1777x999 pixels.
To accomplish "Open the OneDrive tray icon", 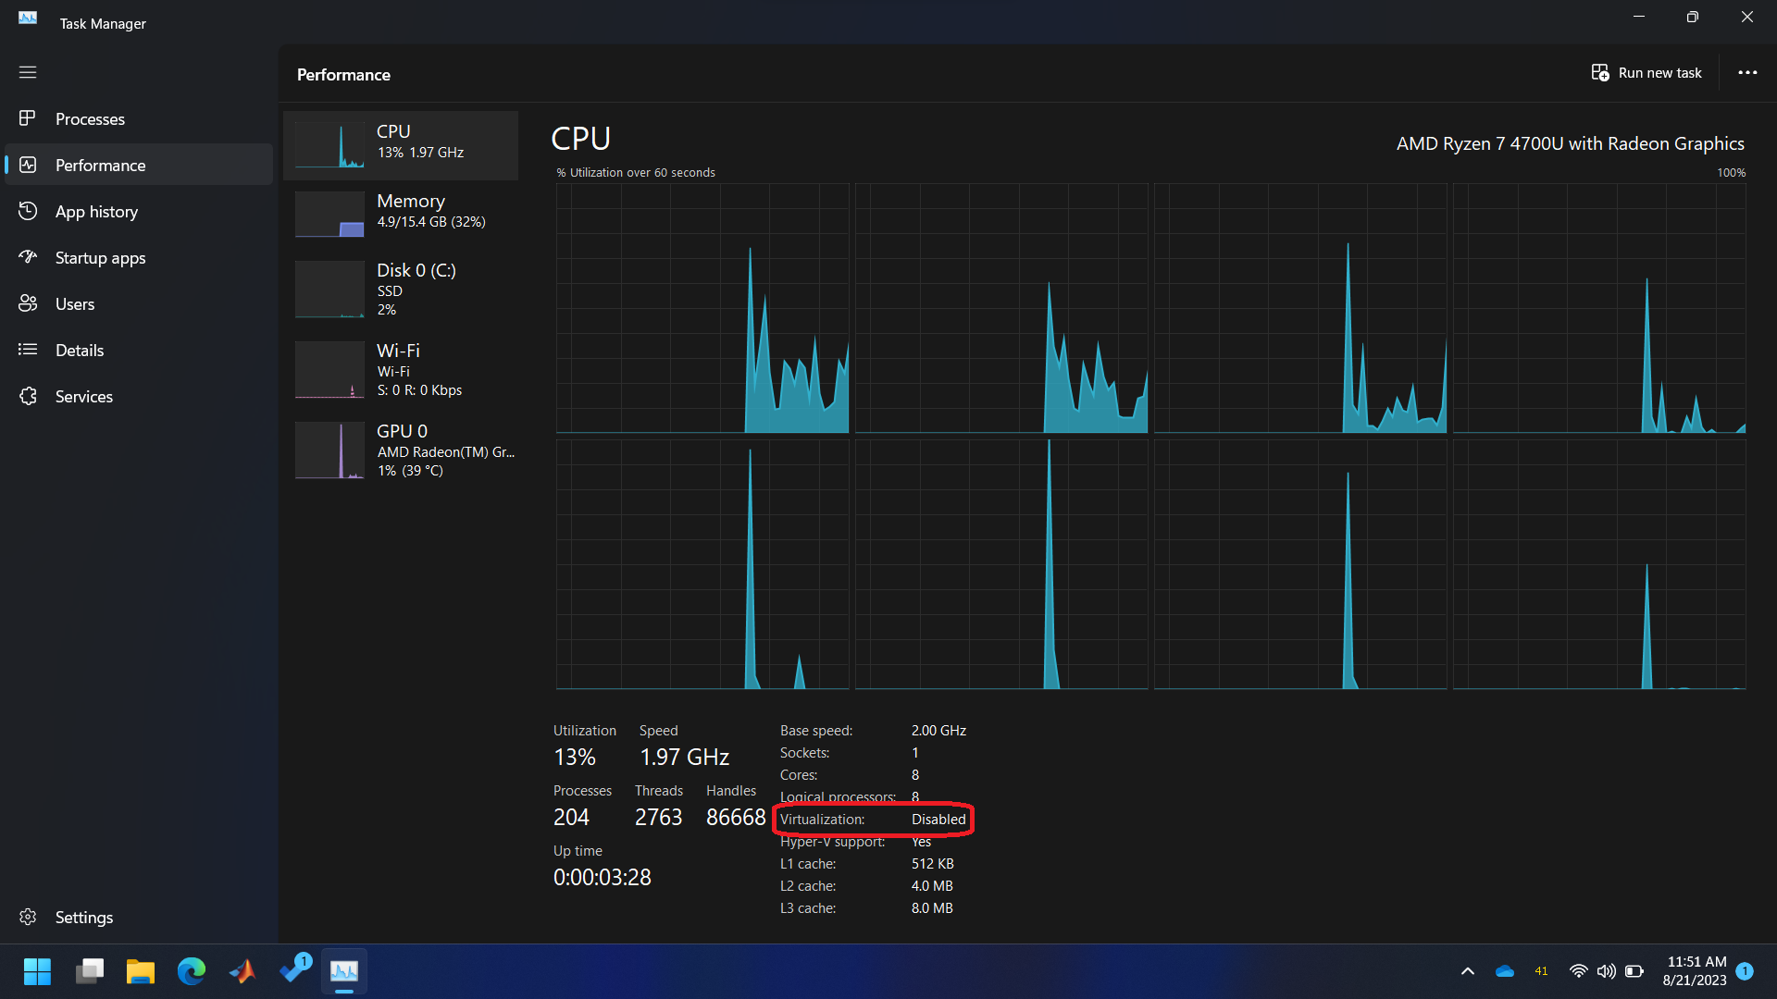I will pyautogui.click(x=1505, y=971).
